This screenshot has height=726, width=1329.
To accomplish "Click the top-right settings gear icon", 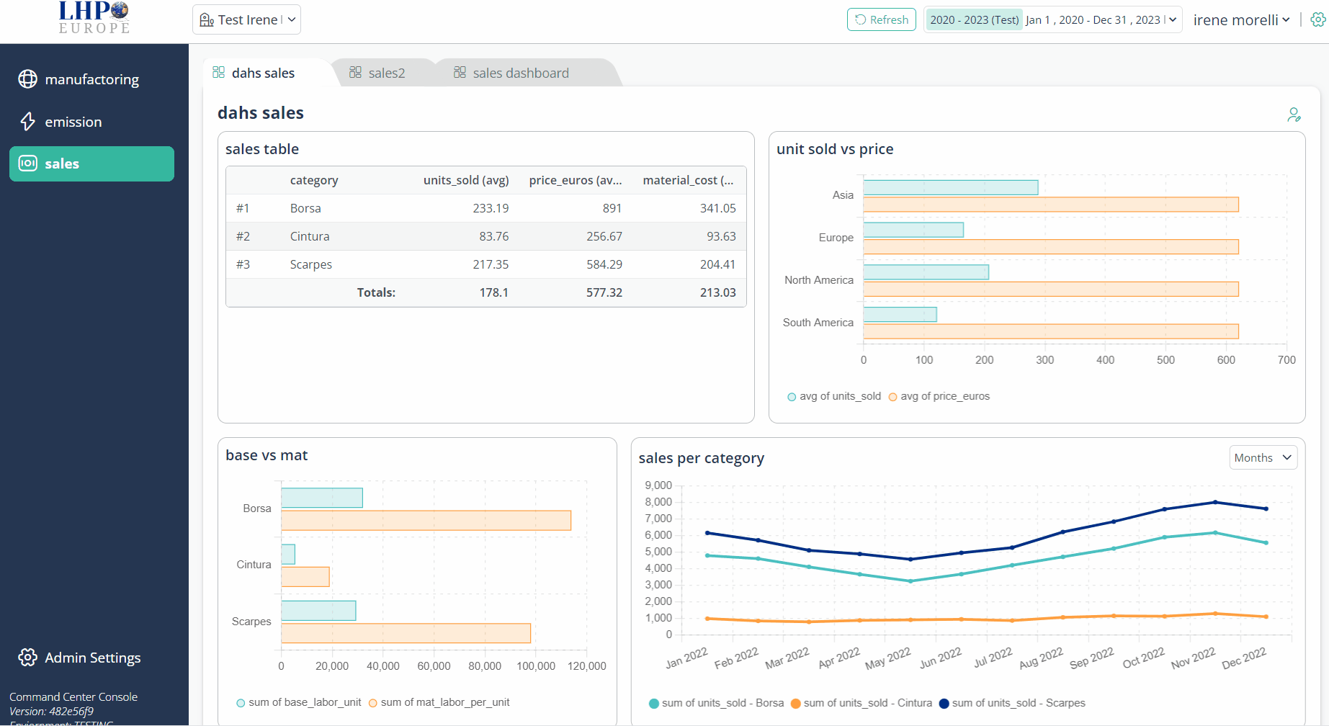I will coord(1317,20).
